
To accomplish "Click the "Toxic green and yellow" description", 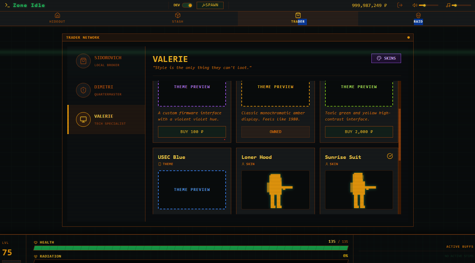I will (x=358, y=116).
